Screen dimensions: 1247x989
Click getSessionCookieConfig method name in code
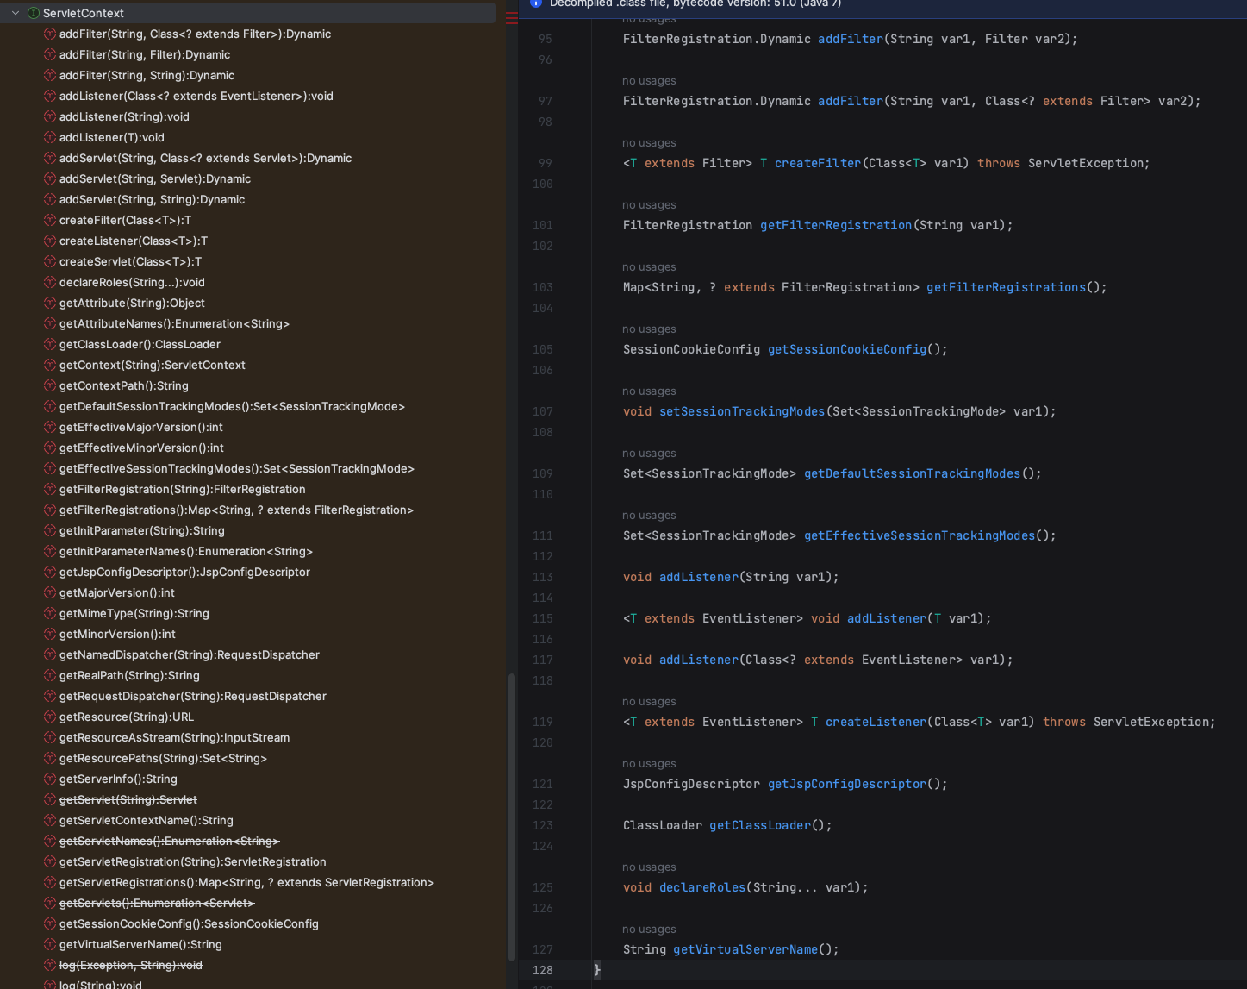pos(847,349)
